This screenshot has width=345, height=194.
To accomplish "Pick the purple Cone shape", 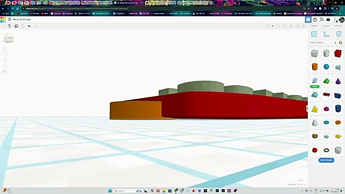I will (338, 81).
